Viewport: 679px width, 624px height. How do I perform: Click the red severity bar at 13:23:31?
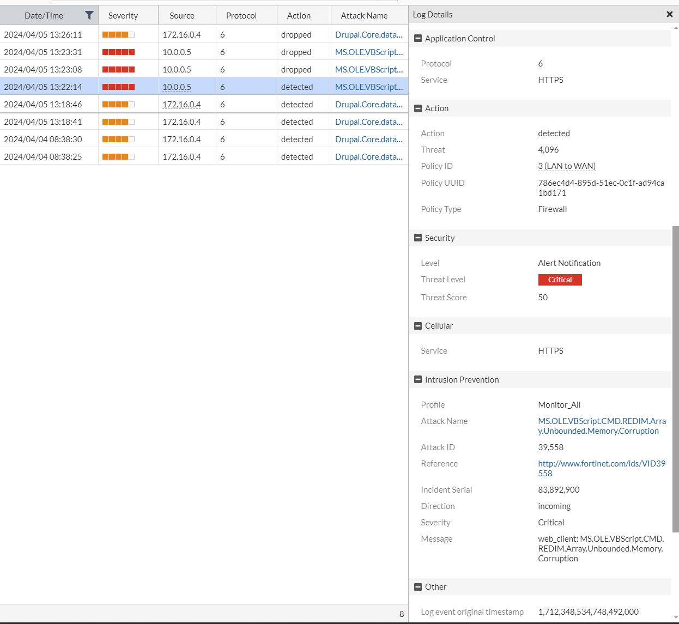click(118, 52)
